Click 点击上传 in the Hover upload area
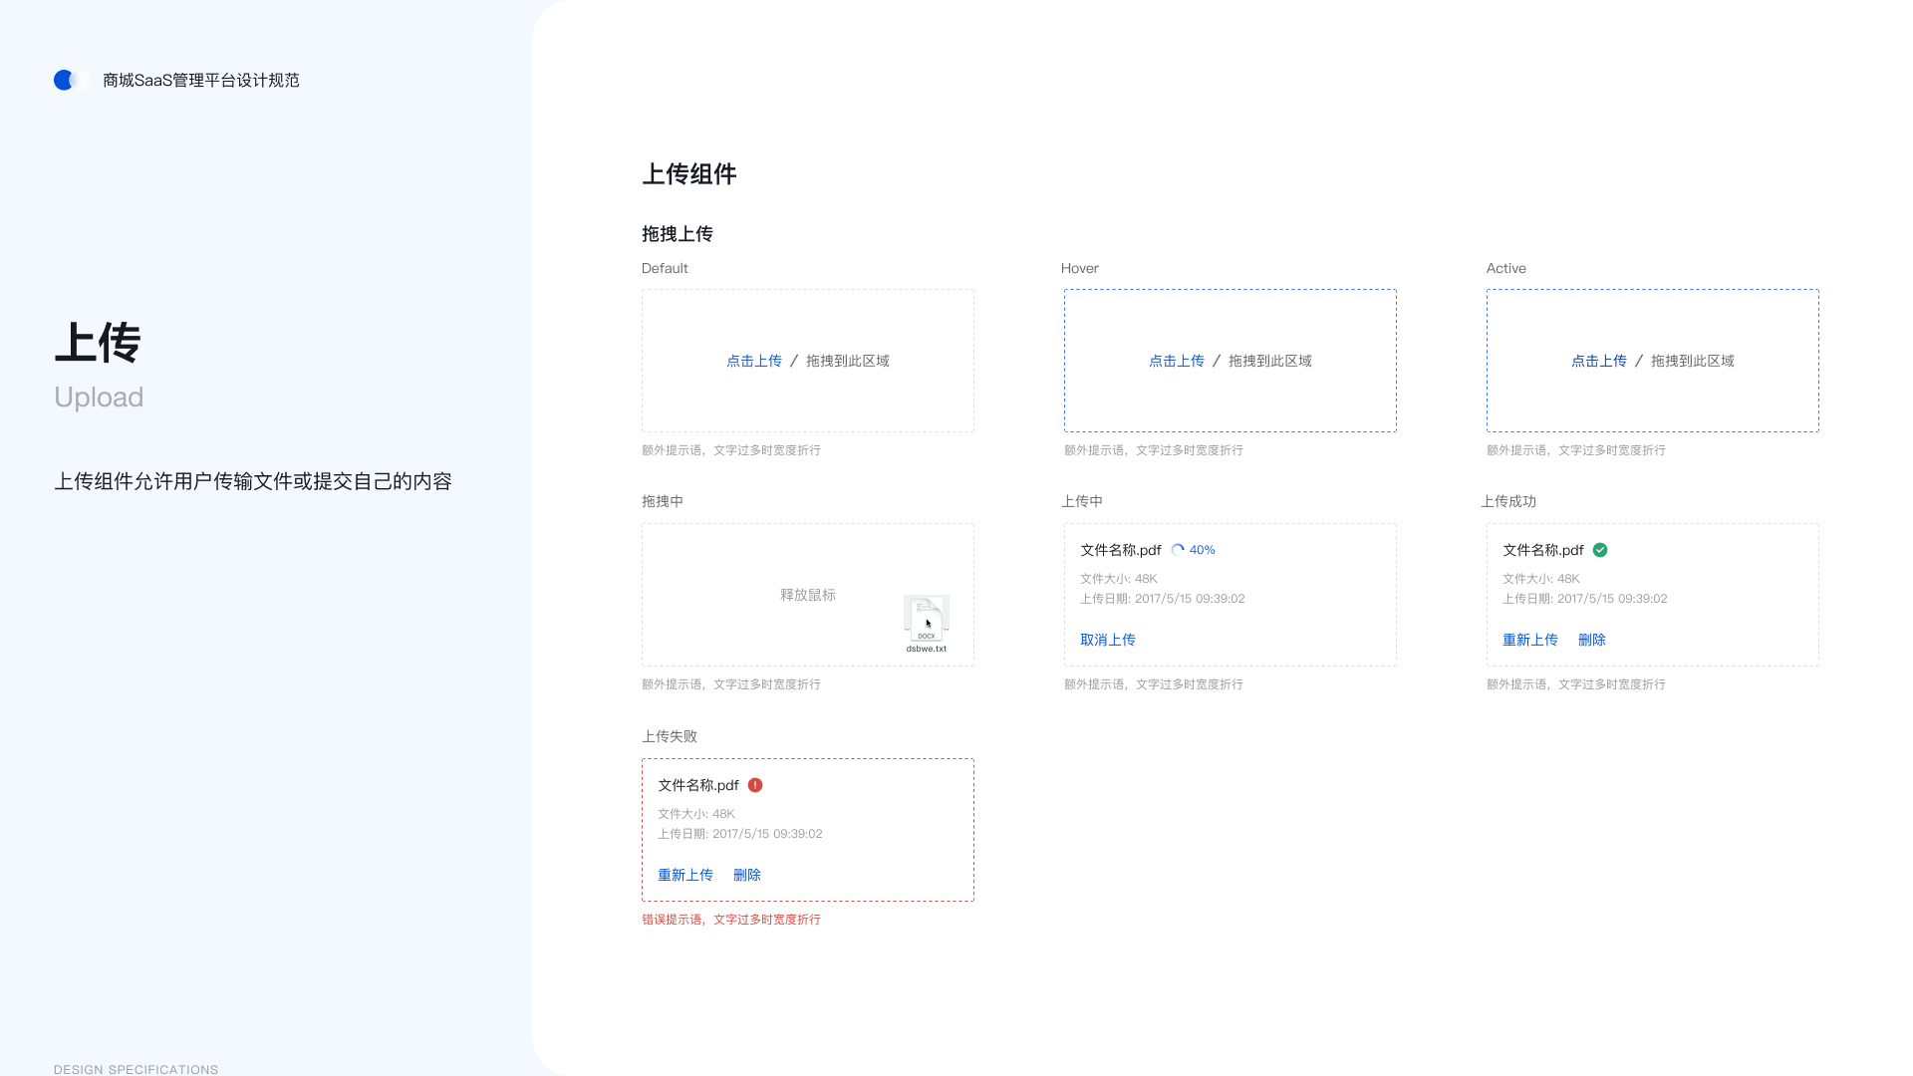 (1177, 361)
